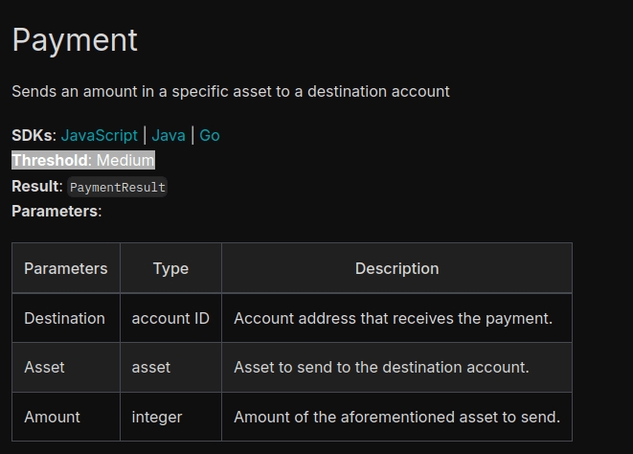Click the 'Asset to send' description cell
Screen dimensions: 633x454
381,367
